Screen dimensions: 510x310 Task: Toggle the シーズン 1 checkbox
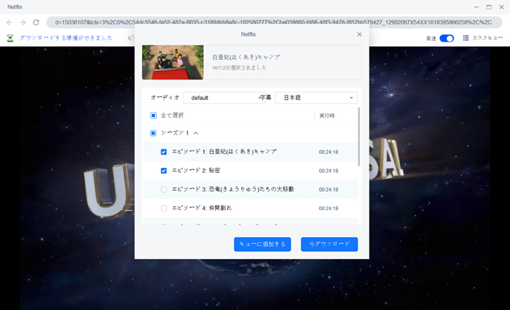coord(153,133)
